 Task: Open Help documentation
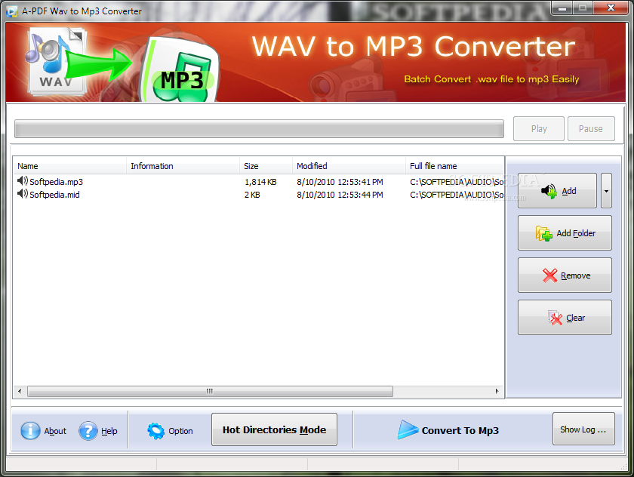pyautogui.click(x=98, y=431)
